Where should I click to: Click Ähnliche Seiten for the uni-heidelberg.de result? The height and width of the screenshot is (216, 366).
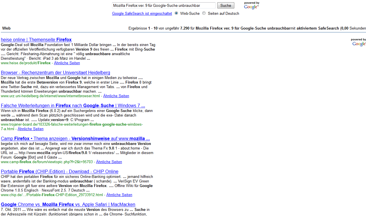(x=116, y=96)
